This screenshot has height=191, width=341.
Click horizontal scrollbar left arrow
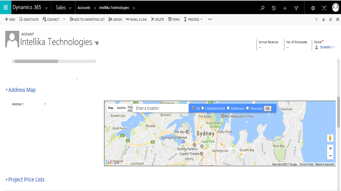pyautogui.click(x=13, y=61)
